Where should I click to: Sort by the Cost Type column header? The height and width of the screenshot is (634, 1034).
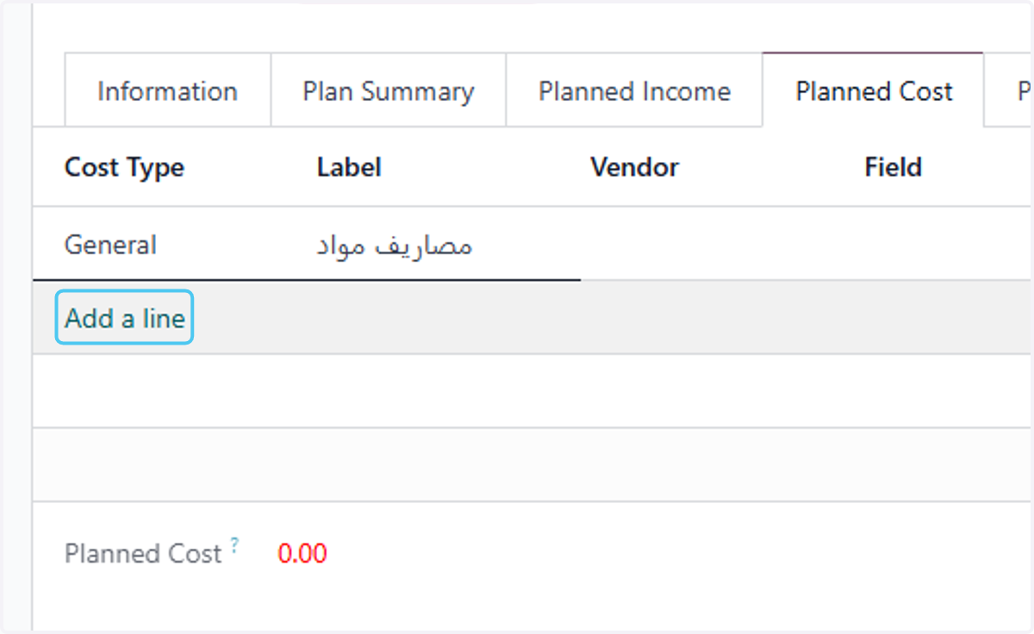coord(124,167)
